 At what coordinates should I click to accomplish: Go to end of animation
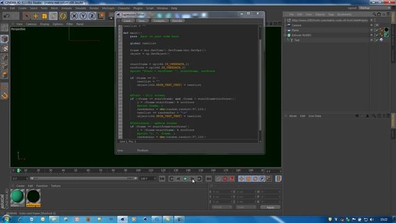(x=209, y=179)
